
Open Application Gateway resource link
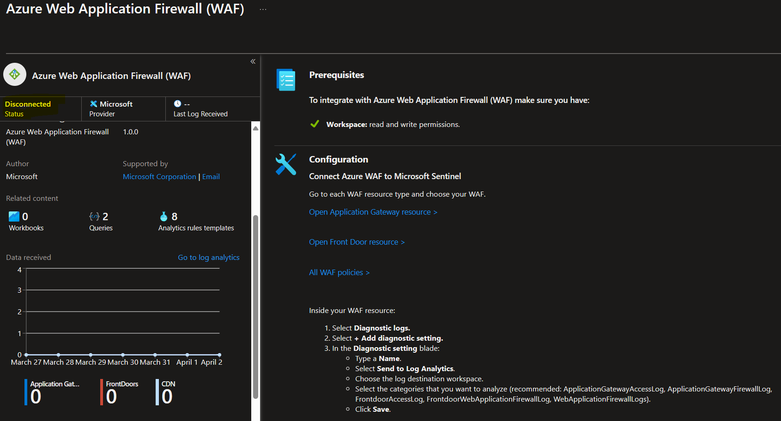point(373,212)
